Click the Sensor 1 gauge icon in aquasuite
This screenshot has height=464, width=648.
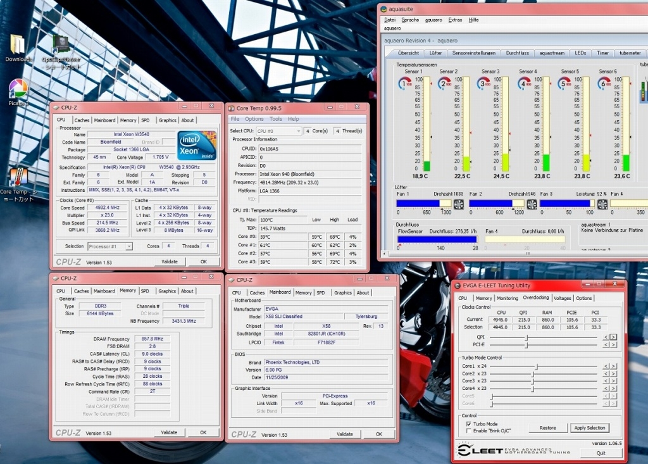click(404, 84)
